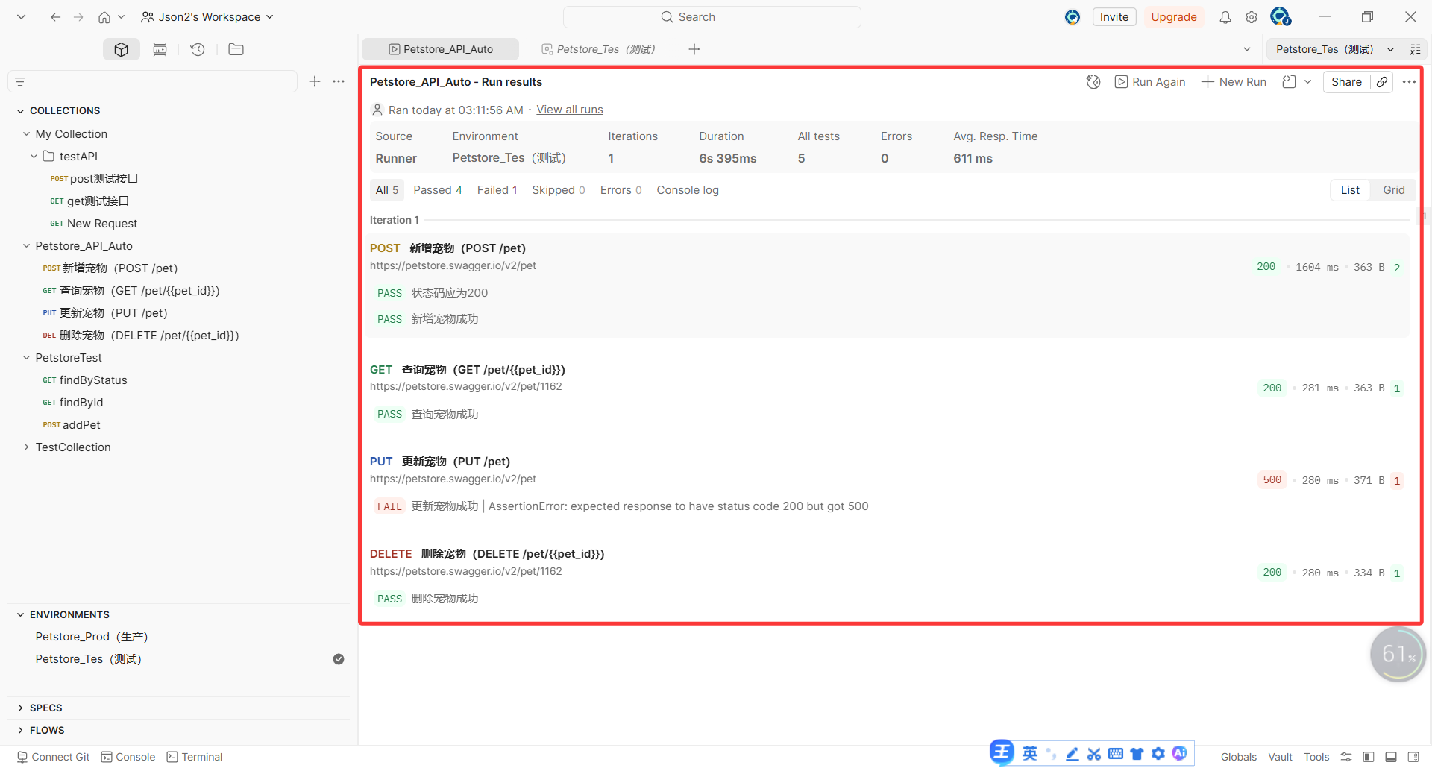Collapse the testAPI folder
1432x768 pixels.
point(34,157)
